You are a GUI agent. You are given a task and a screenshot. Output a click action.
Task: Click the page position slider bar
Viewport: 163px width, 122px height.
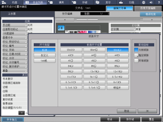pyautogui.click(x=108, y=19)
